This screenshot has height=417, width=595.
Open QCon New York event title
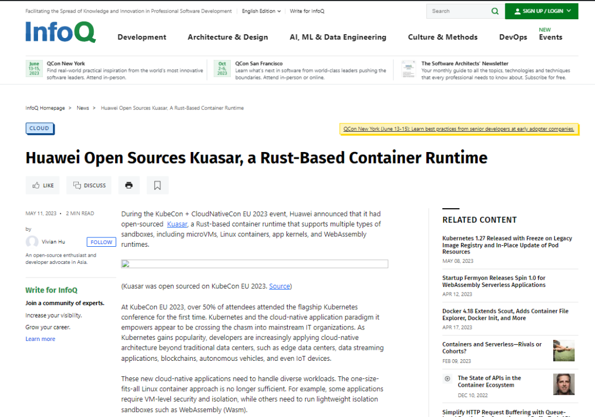point(66,64)
